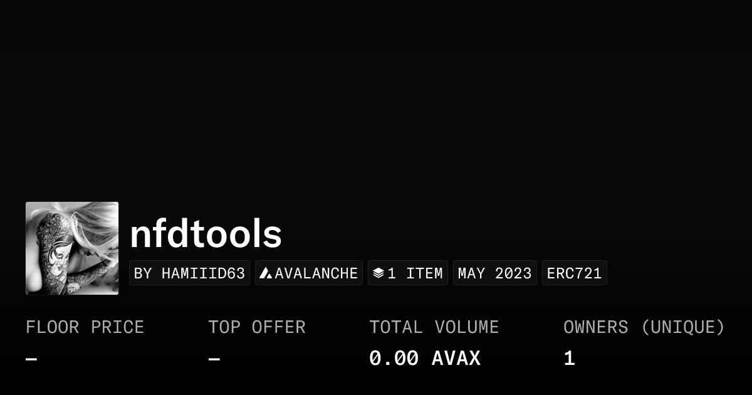The height and width of the screenshot is (395, 752).
Task: Click the TOP OFFER heading
Action: 257,327
